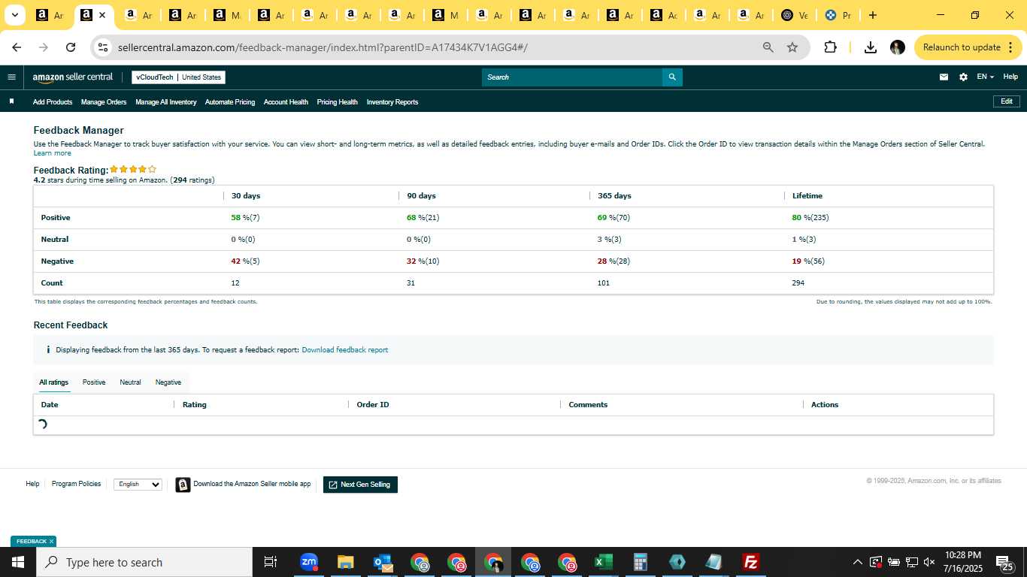This screenshot has width=1027, height=577.
Task: Open Manage All Inventory
Action: (166, 102)
